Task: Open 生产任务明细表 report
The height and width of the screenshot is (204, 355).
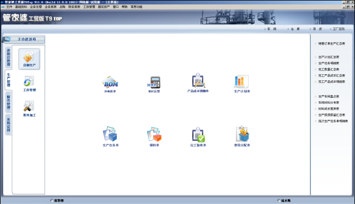Action: pyautogui.click(x=329, y=63)
